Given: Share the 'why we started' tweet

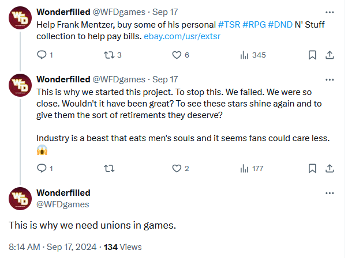Looking at the screenshot, I should tap(330, 168).
